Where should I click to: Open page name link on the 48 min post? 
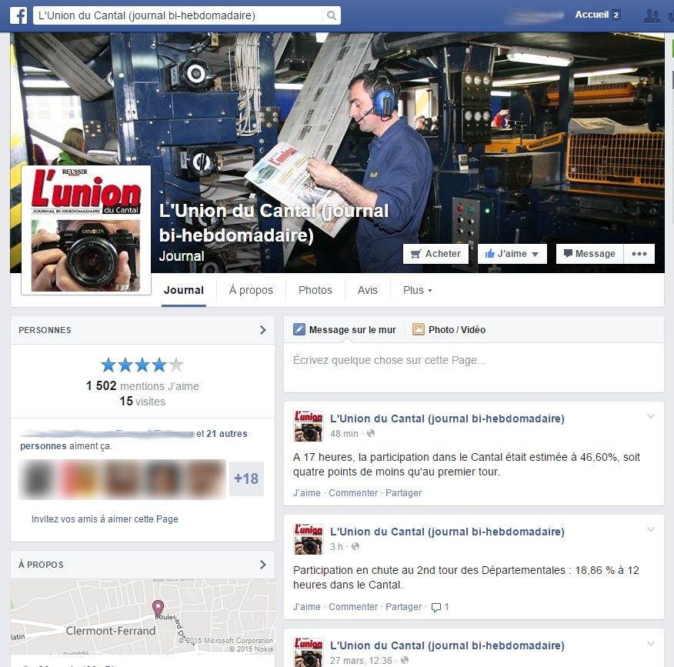click(x=447, y=419)
